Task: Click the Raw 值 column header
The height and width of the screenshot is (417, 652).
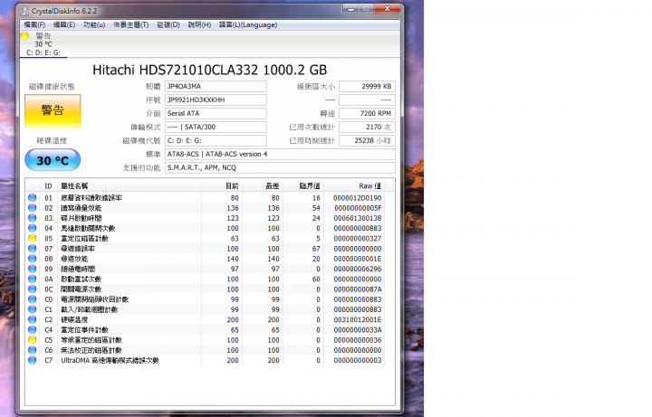Action: point(354,186)
